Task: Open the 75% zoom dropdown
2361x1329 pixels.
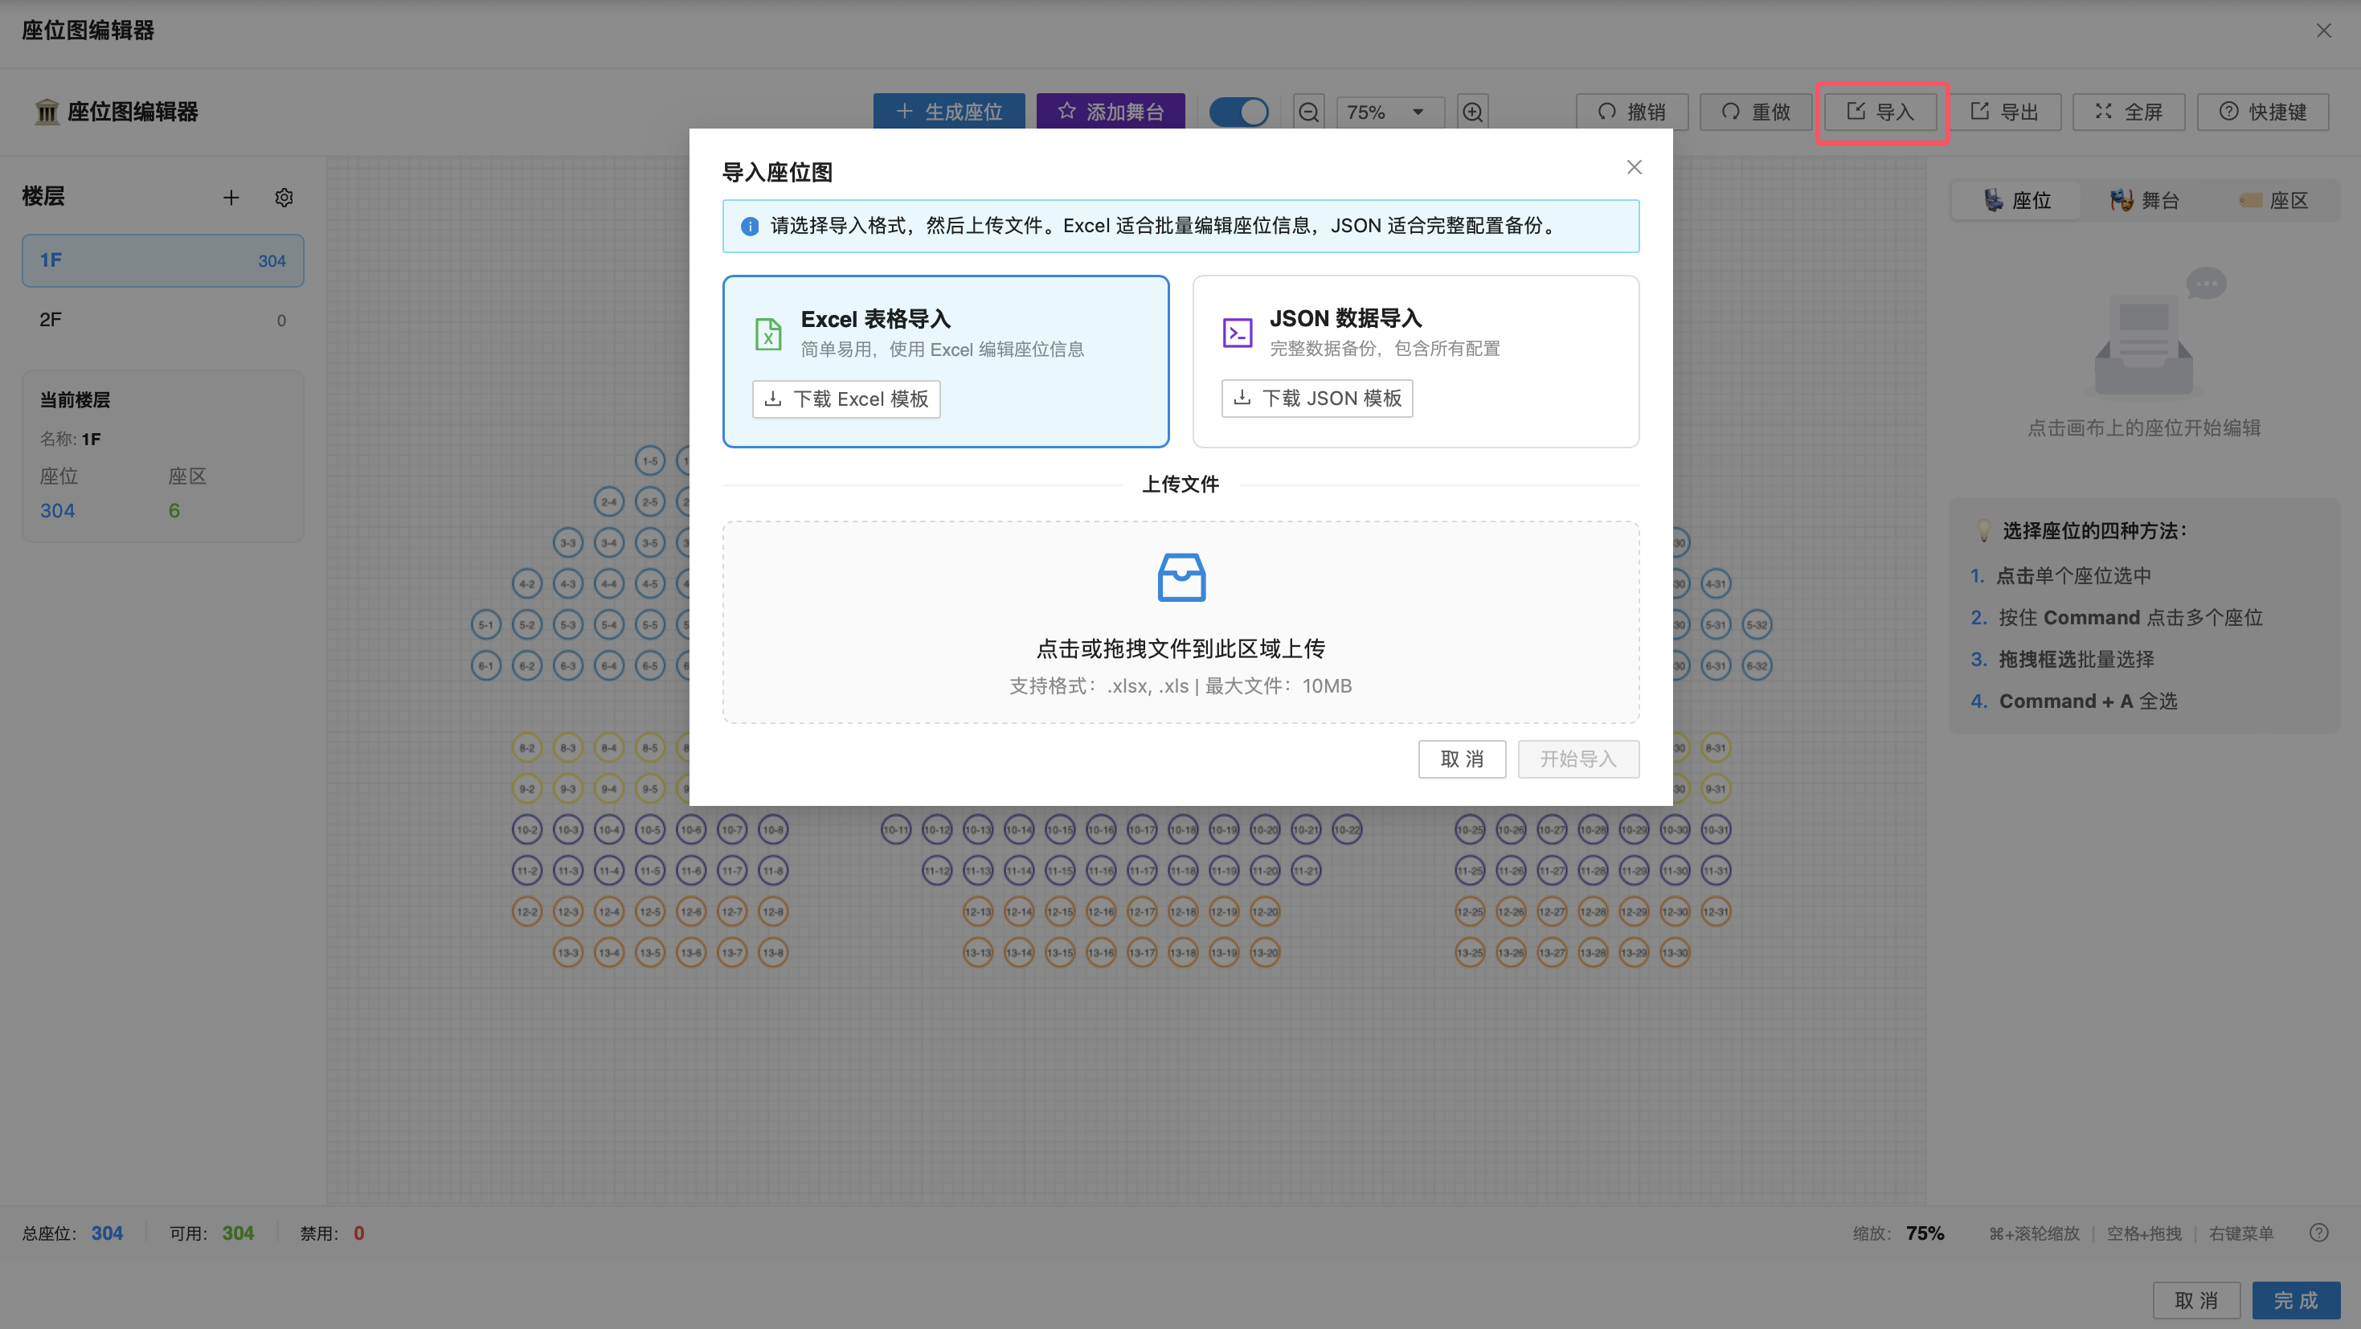Action: (x=1389, y=112)
